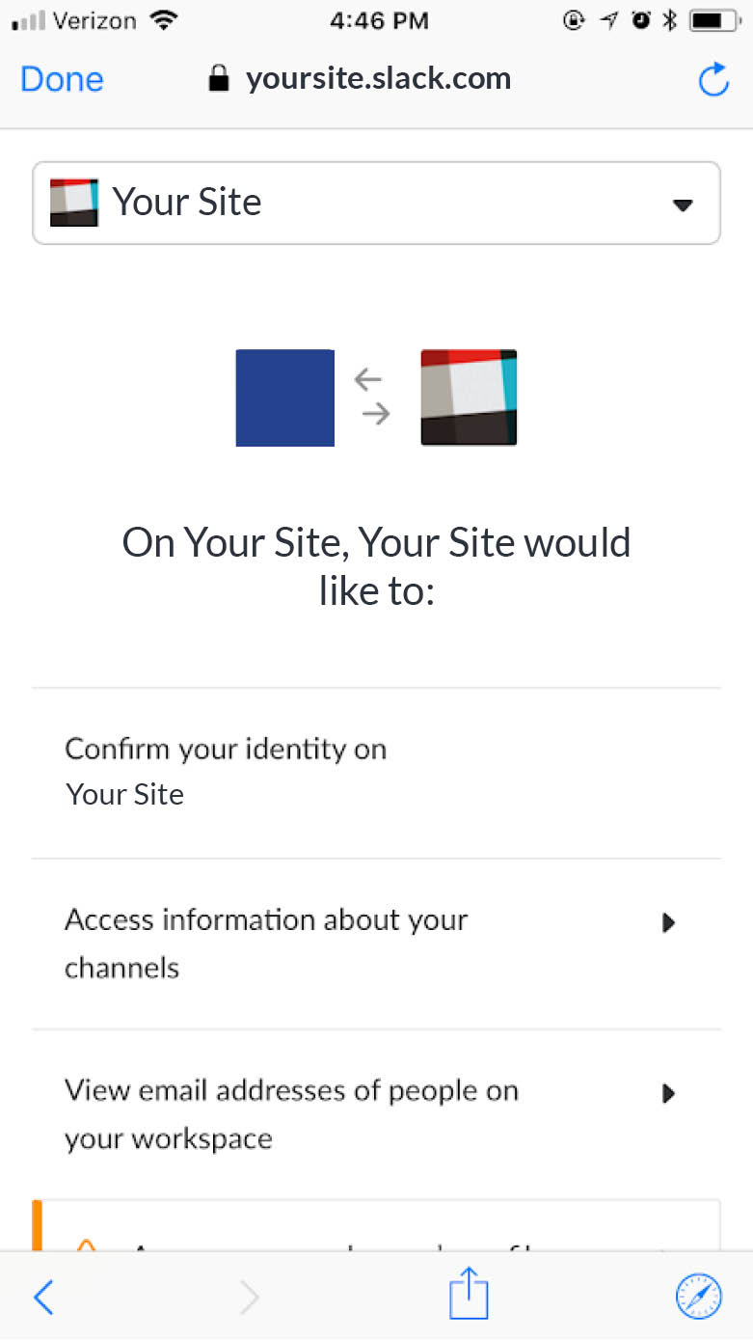
Task: Tap 'View email addresses of people' text
Action: tap(291, 1114)
